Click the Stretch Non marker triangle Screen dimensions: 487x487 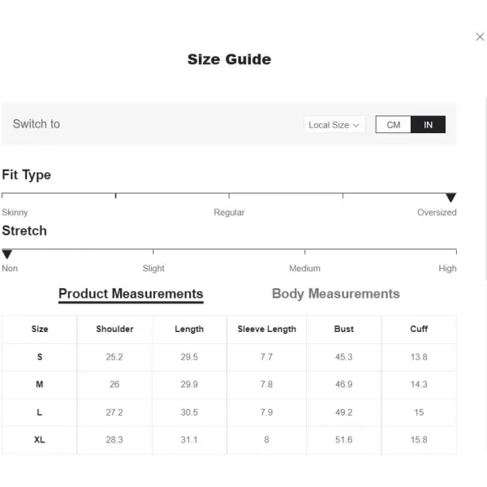(6, 254)
